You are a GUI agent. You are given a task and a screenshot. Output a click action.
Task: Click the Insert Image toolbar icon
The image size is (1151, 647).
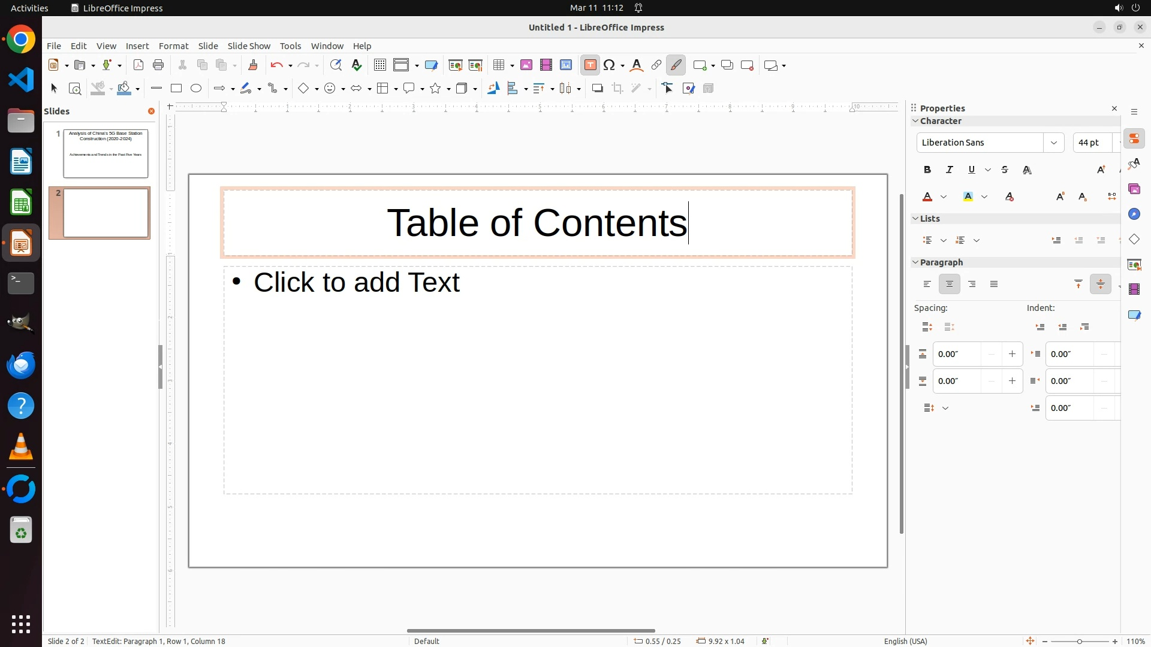click(526, 65)
